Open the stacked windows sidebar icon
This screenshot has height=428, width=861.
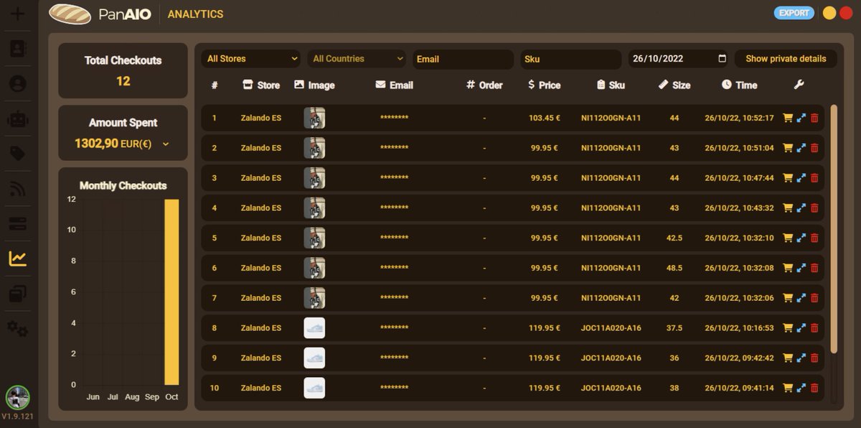tap(18, 294)
